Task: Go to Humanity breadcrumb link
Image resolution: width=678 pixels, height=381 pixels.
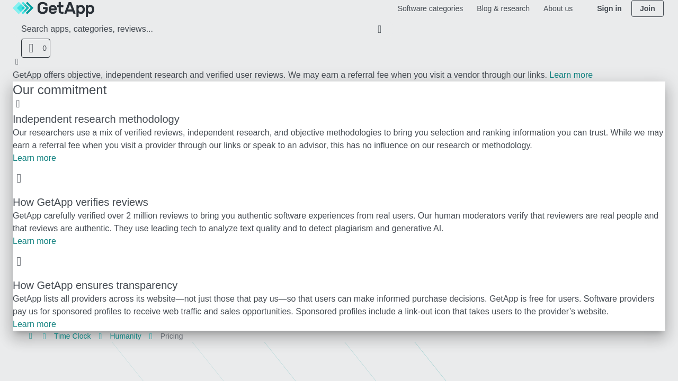Action: point(126,336)
